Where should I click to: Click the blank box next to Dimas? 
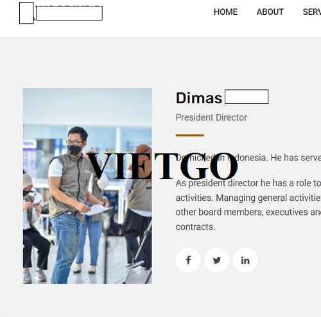[x=247, y=97]
